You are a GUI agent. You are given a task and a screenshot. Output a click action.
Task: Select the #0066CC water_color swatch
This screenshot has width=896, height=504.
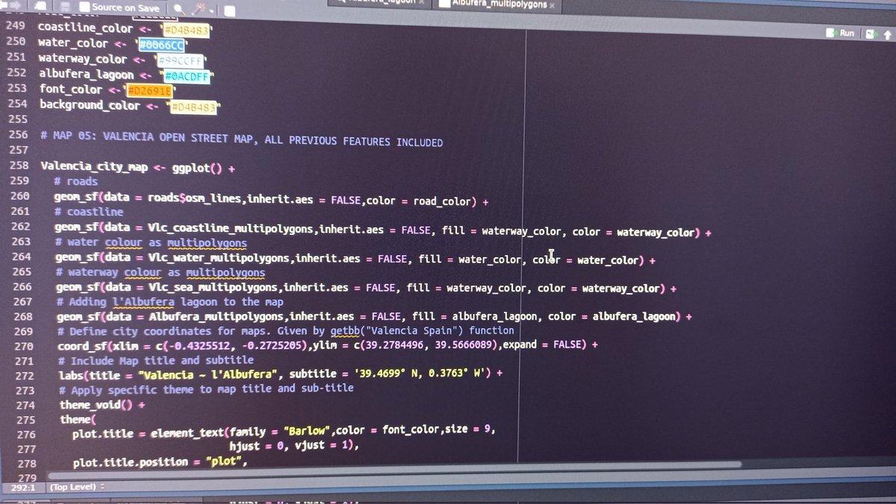[x=163, y=45]
